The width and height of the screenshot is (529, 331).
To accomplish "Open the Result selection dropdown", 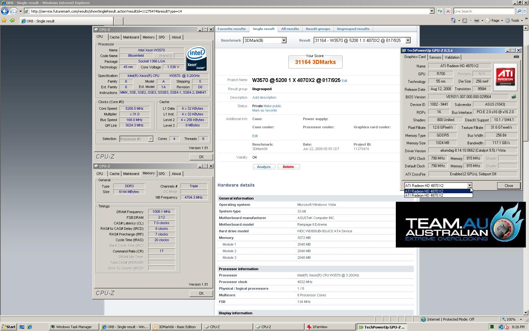I will click(408, 40).
